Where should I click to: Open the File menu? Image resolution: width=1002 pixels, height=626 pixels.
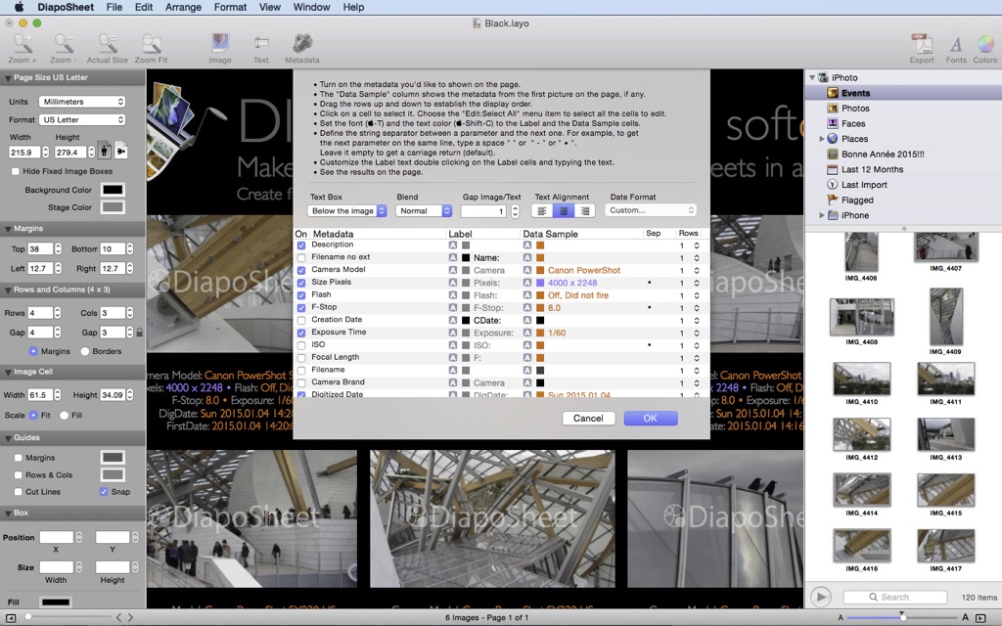click(x=114, y=7)
